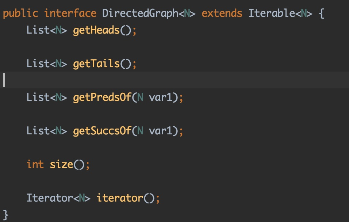
Task: Click the var1 parameter in getPredsOf
Action: pyautogui.click(x=161, y=97)
